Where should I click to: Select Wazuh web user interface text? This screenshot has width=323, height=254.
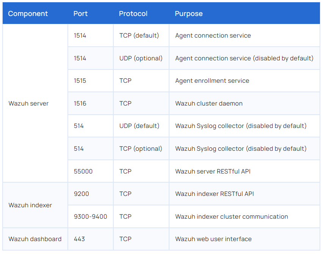[213, 239]
